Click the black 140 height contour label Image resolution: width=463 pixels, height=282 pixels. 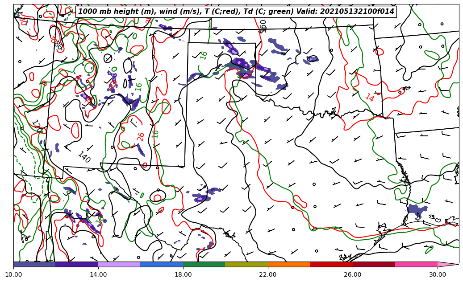[84, 157]
